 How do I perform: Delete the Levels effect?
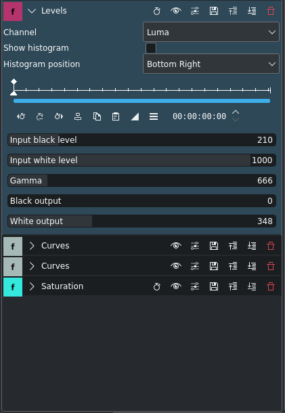tap(271, 11)
